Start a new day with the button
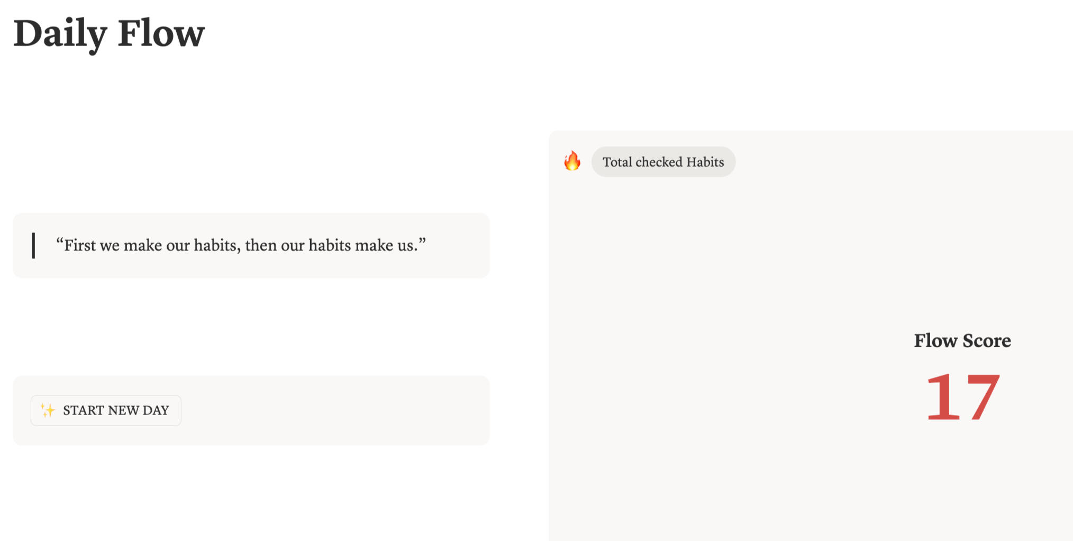 pos(106,410)
